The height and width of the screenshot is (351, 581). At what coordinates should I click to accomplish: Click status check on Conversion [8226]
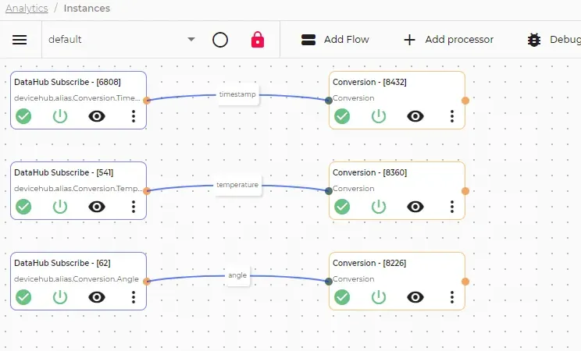[342, 297]
